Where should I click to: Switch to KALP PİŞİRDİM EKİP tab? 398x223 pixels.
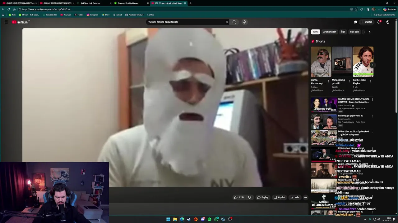57,3
